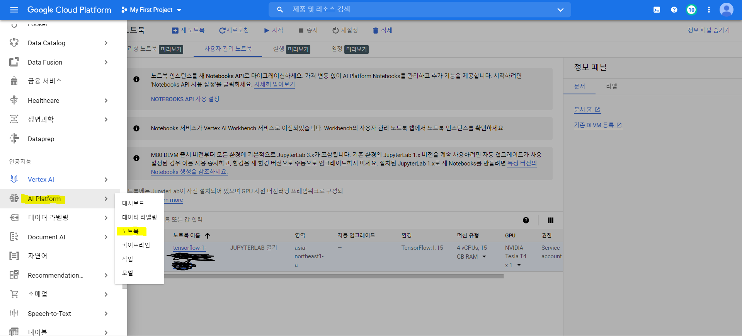Click 생명과학 sidebar icon
This screenshot has height=336, width=742.
pyautogui.click(x=14, y=119)
